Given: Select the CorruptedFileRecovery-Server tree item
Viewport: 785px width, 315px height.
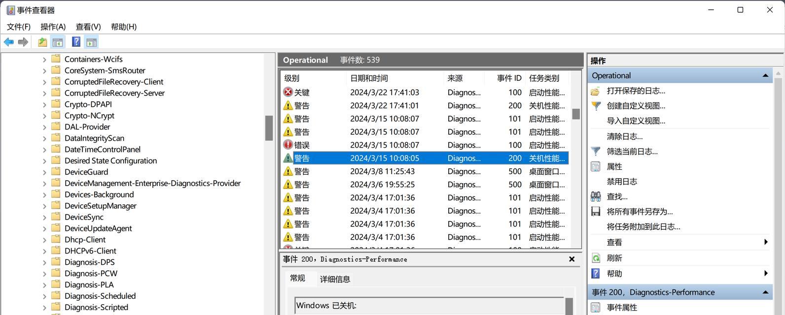Looking at the screenshot, I should tap(114, 93).
